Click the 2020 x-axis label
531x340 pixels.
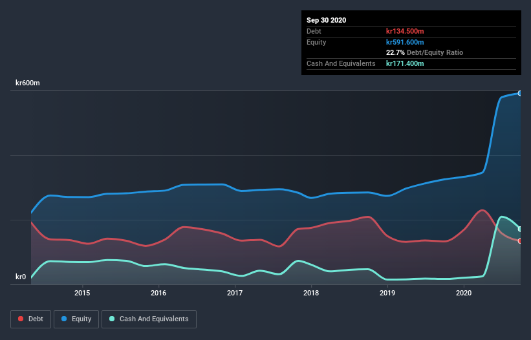pos(464,293)
